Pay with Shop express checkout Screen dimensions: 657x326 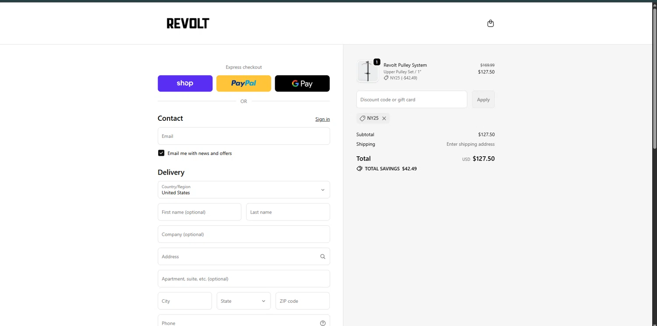185,83
